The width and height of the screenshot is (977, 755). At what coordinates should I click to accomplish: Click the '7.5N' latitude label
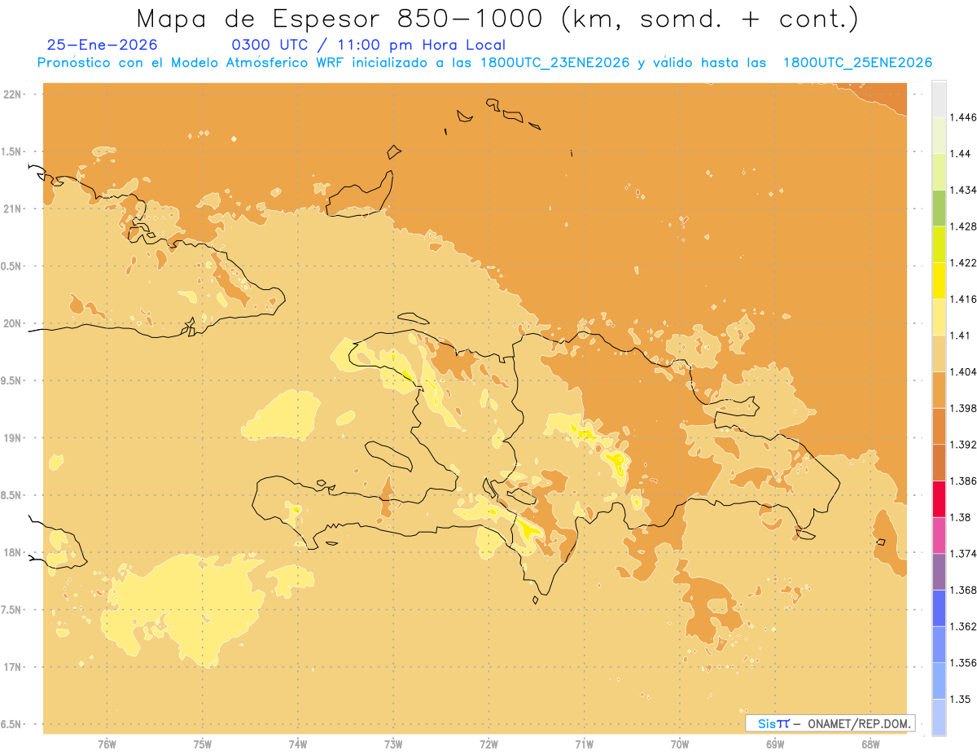tap(13, 609)
